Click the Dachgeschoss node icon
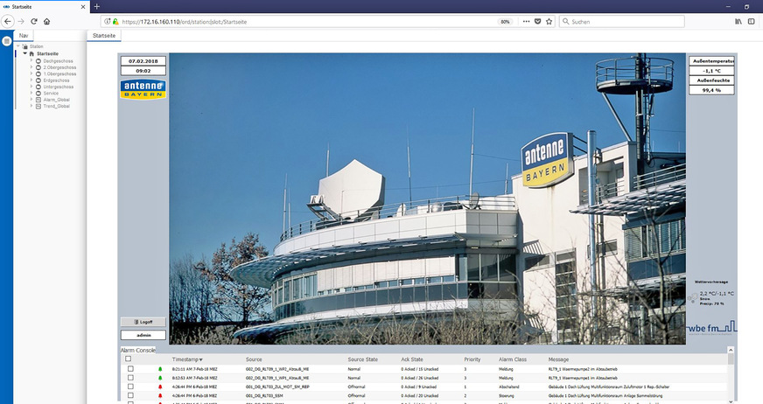The height and width of the screenshot is (404, 763). point(38,61)
